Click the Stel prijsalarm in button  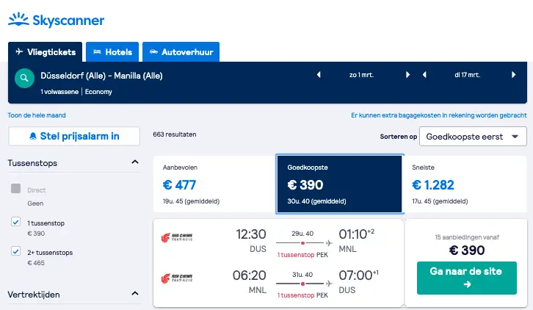[74, 136]
